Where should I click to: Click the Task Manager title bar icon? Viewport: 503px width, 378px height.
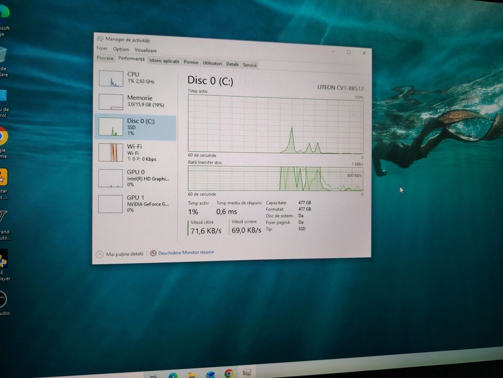(x=100, y=39)
